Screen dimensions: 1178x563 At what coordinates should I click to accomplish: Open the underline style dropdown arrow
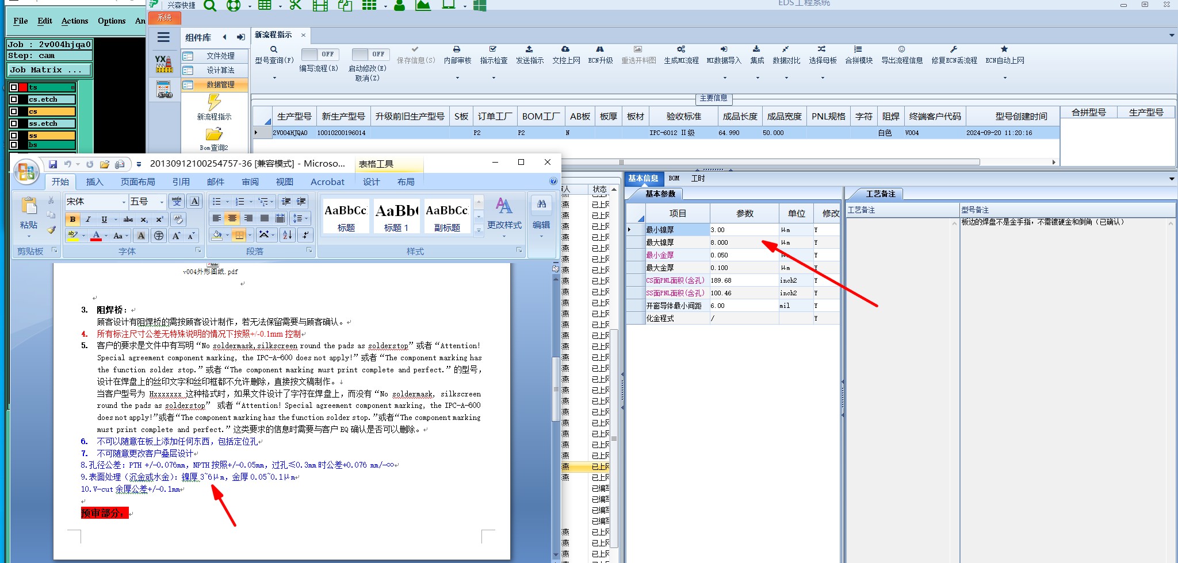pos(115,219)
